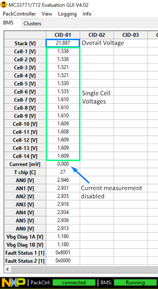Click the Cell-4 [V] row header
158x289 pixels.
click(x=25, y=76)
